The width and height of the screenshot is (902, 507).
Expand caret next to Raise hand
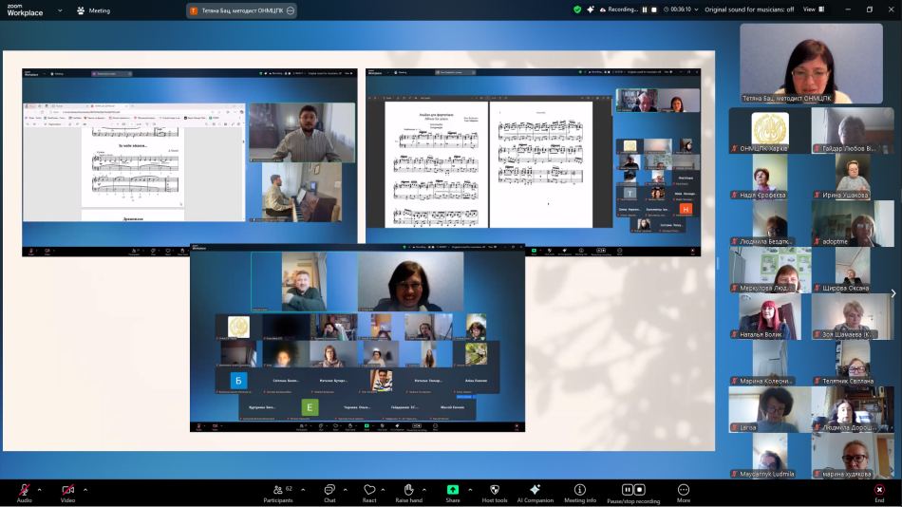point(424,490)
